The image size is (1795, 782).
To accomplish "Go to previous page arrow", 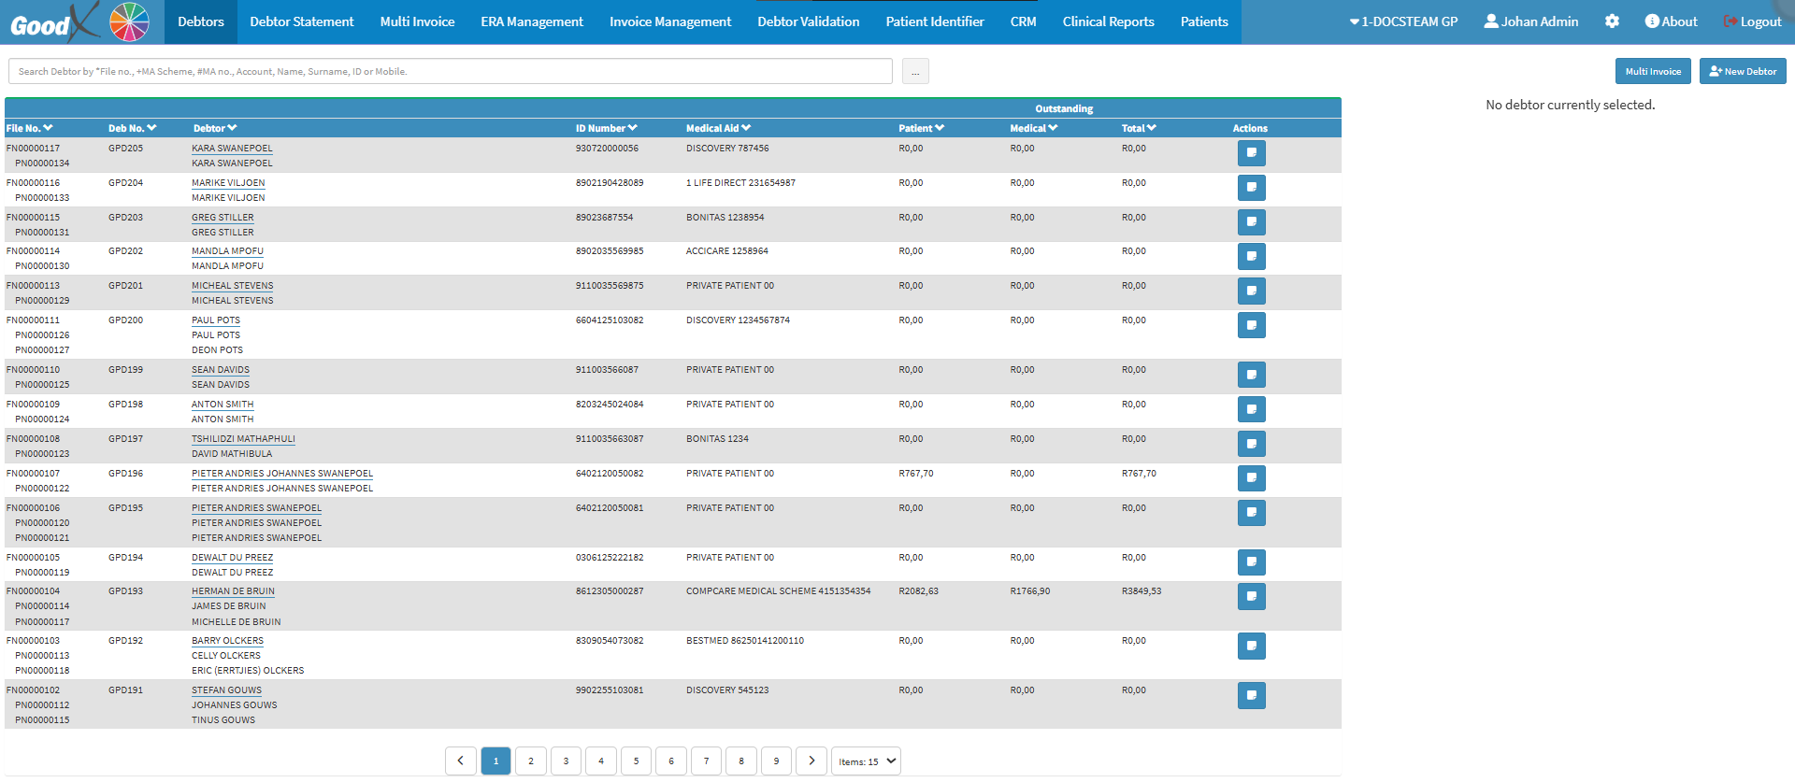I will tap(460, 761).
